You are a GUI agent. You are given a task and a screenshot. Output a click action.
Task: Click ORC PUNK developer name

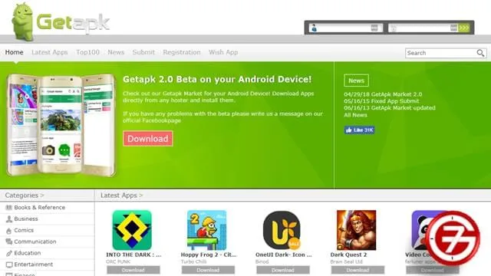coord(118,261)
